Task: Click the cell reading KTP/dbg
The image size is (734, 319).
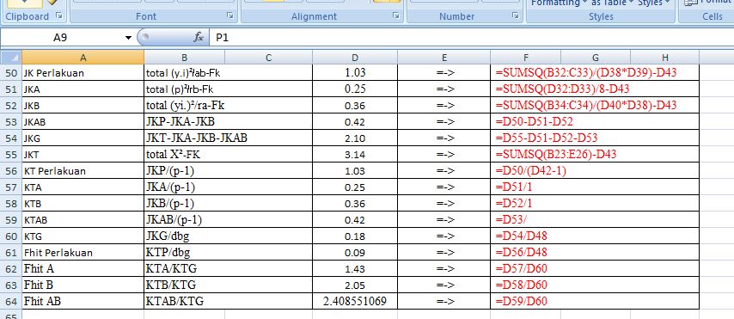Action: pos(228,253)
